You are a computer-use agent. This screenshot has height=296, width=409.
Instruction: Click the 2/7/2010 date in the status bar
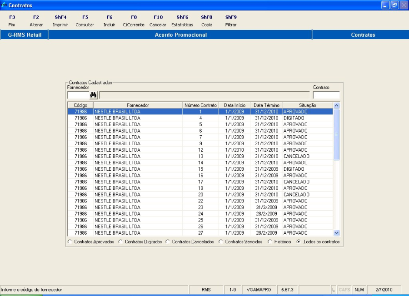384,290
